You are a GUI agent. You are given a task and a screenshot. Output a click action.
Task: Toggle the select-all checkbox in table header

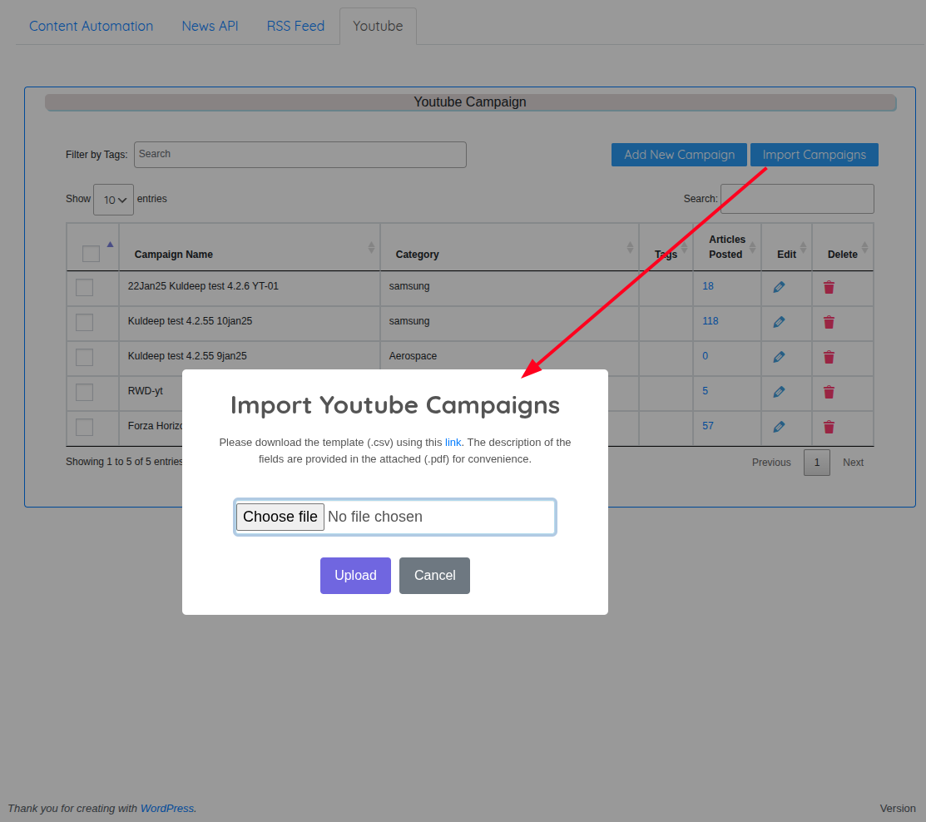(91, 254)
